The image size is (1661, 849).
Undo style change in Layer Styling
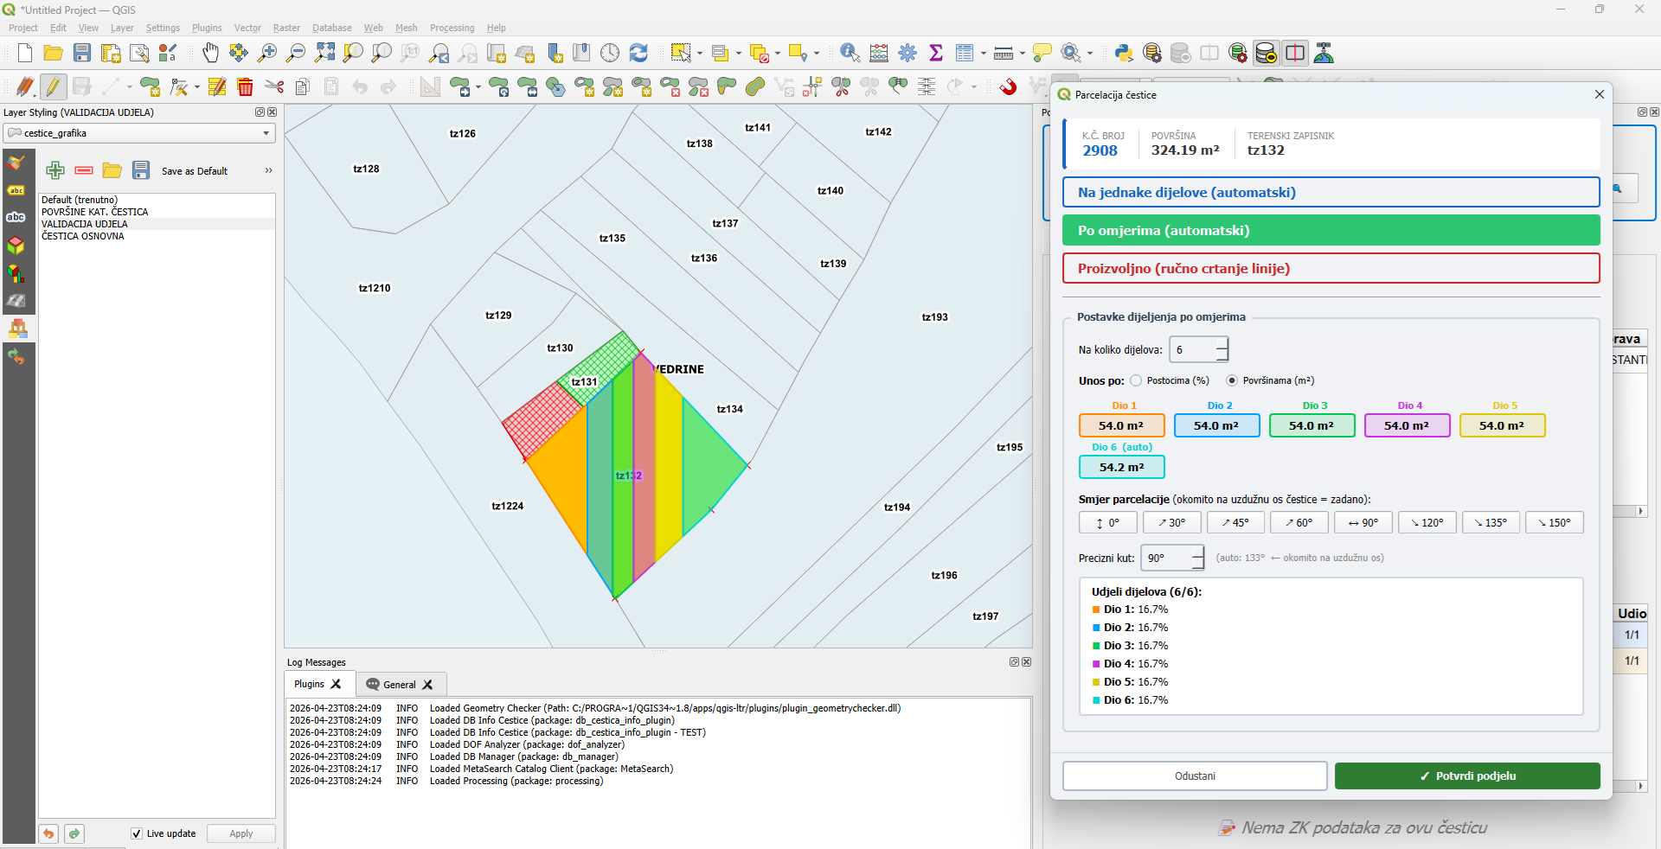point(48,833)
